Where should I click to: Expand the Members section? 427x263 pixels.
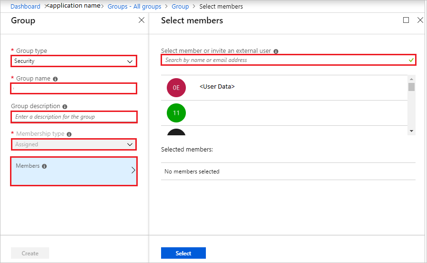tap(74, 171)
